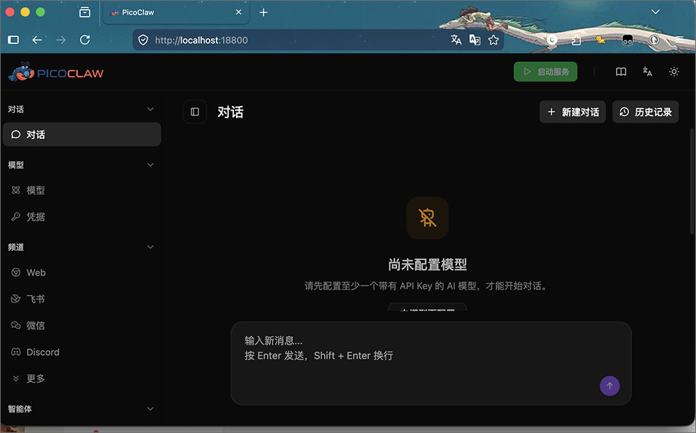Select the 对话 sidebar item
Viewport: 696px width, 433px height.
click(x=81, y=134)
